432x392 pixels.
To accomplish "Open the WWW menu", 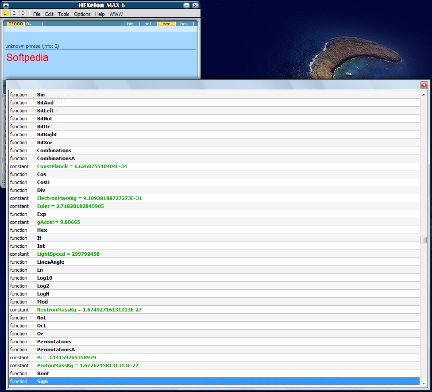I will [x=116, y=14].
